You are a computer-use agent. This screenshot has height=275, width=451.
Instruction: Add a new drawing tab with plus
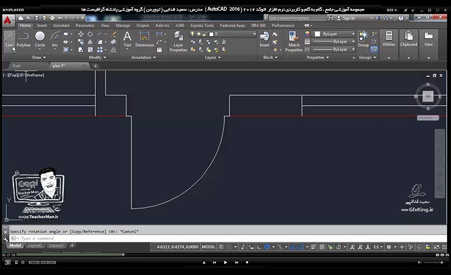tap(95, 66)
